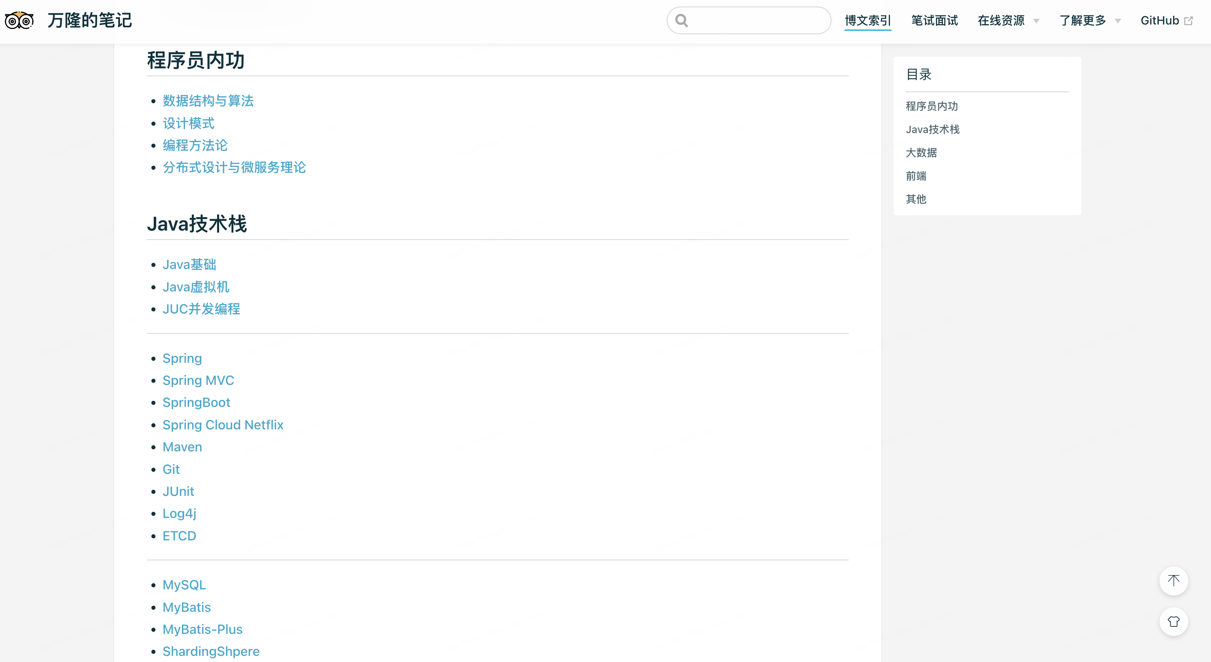Viewport: 1211px width, 662px height.
Task: Open the Spring MVC link
Action: click(198, 380)
